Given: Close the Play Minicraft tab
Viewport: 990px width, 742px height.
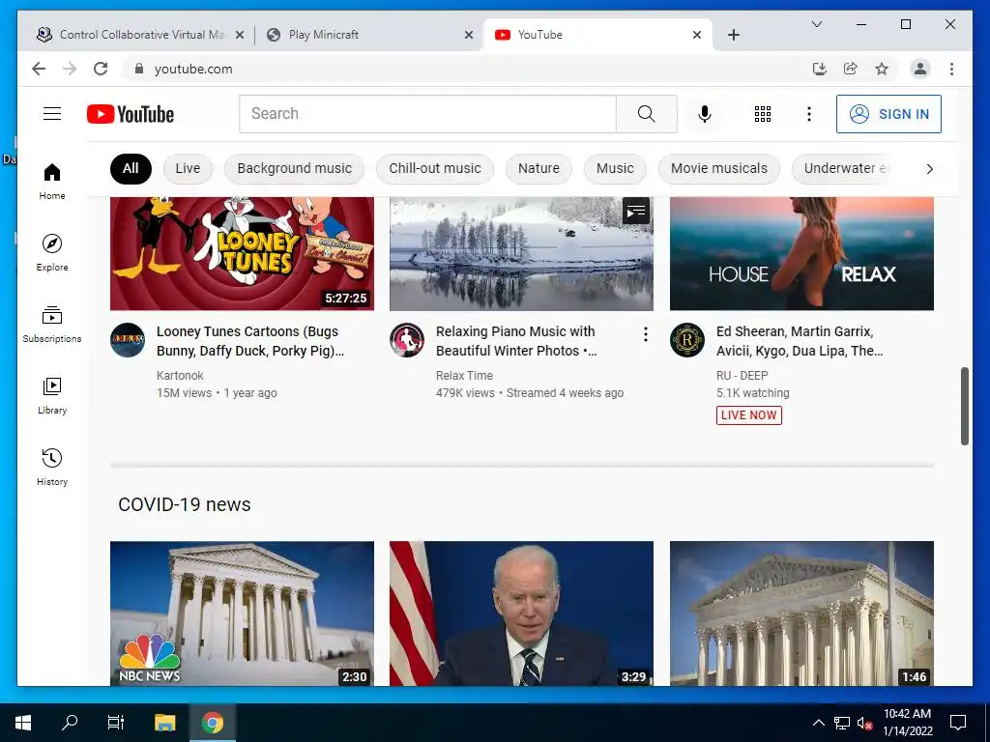Looking at the screenshot, I should pos(469,35).
